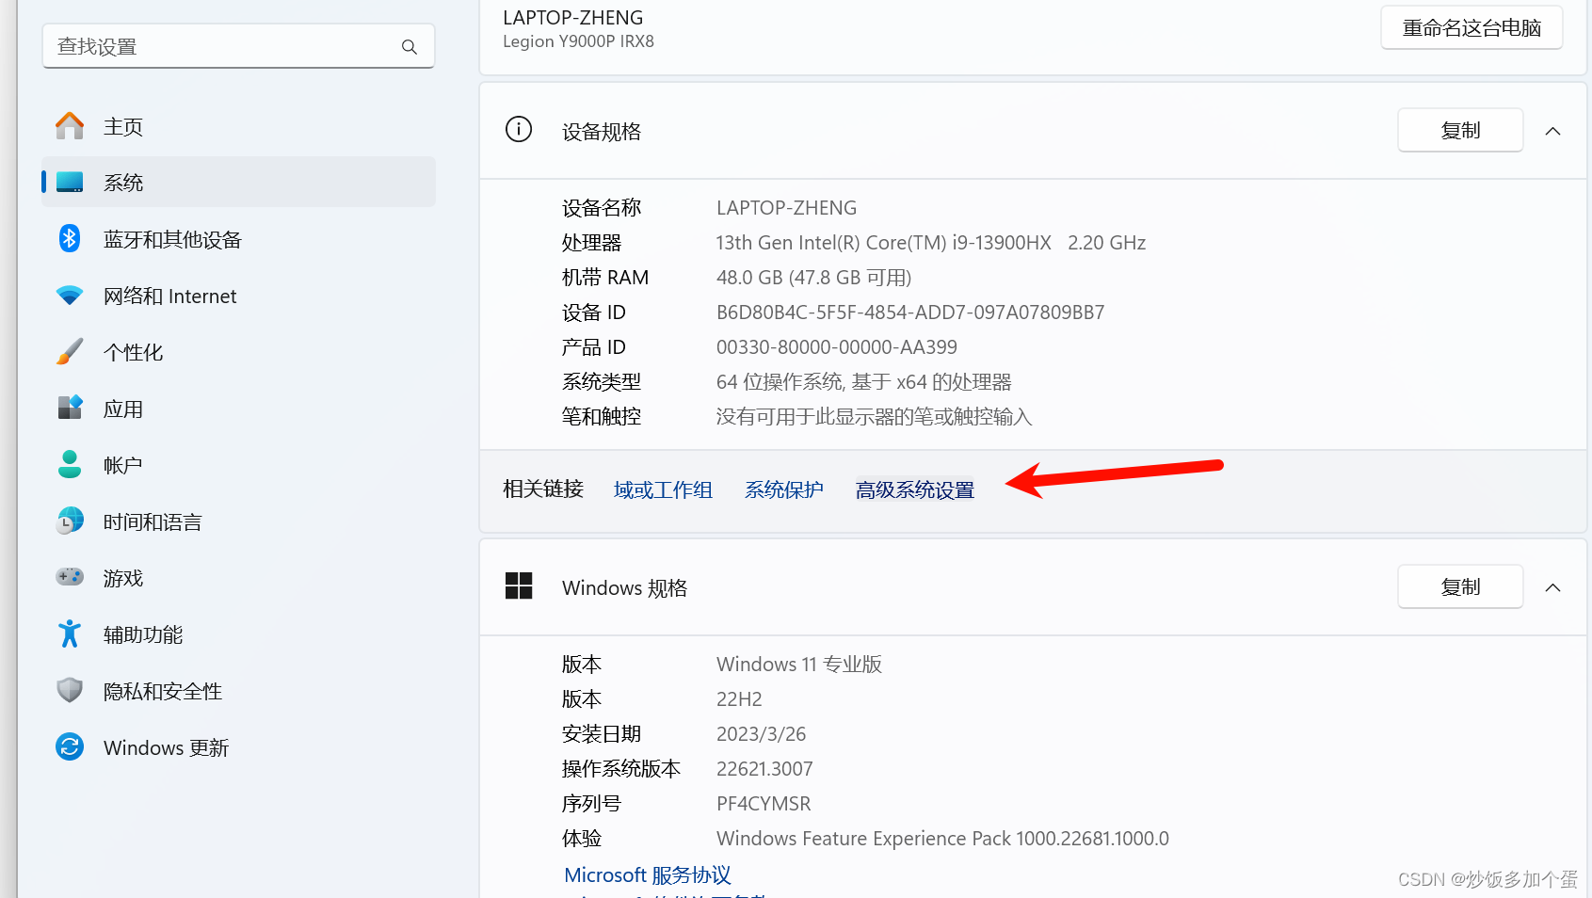
Task: Click the Time and language clock icon
Action: (x=70, y=521)
